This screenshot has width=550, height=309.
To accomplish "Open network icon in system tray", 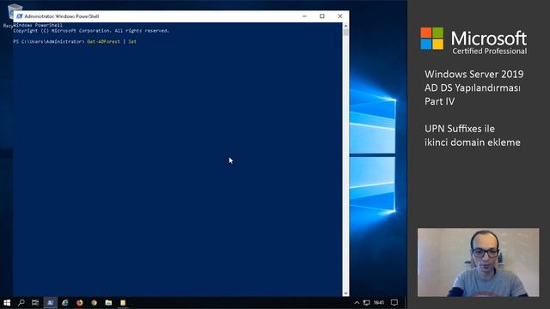I will [x=367, y=303].
